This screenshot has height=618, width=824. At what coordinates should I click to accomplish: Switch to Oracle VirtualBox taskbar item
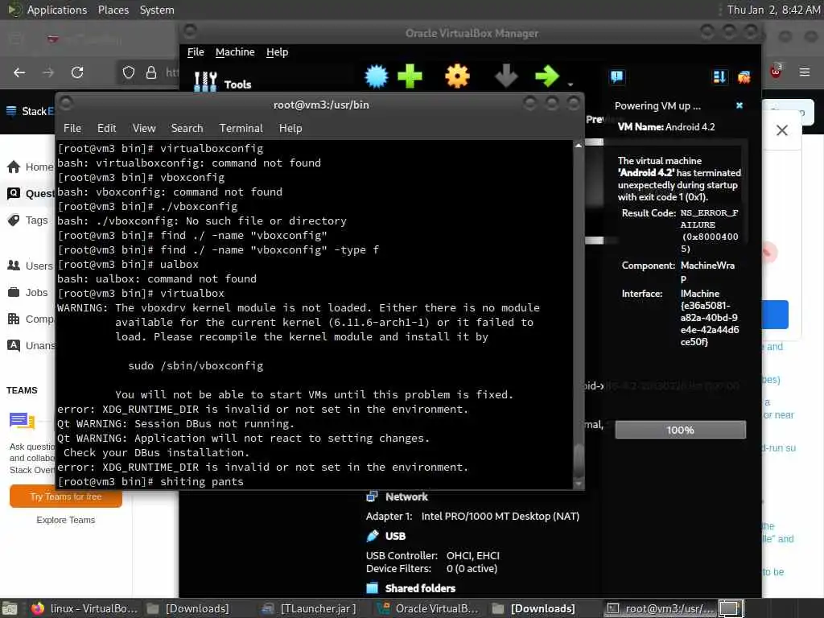pos(428,608)
